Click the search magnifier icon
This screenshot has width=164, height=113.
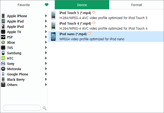click(x=44, y=108)
